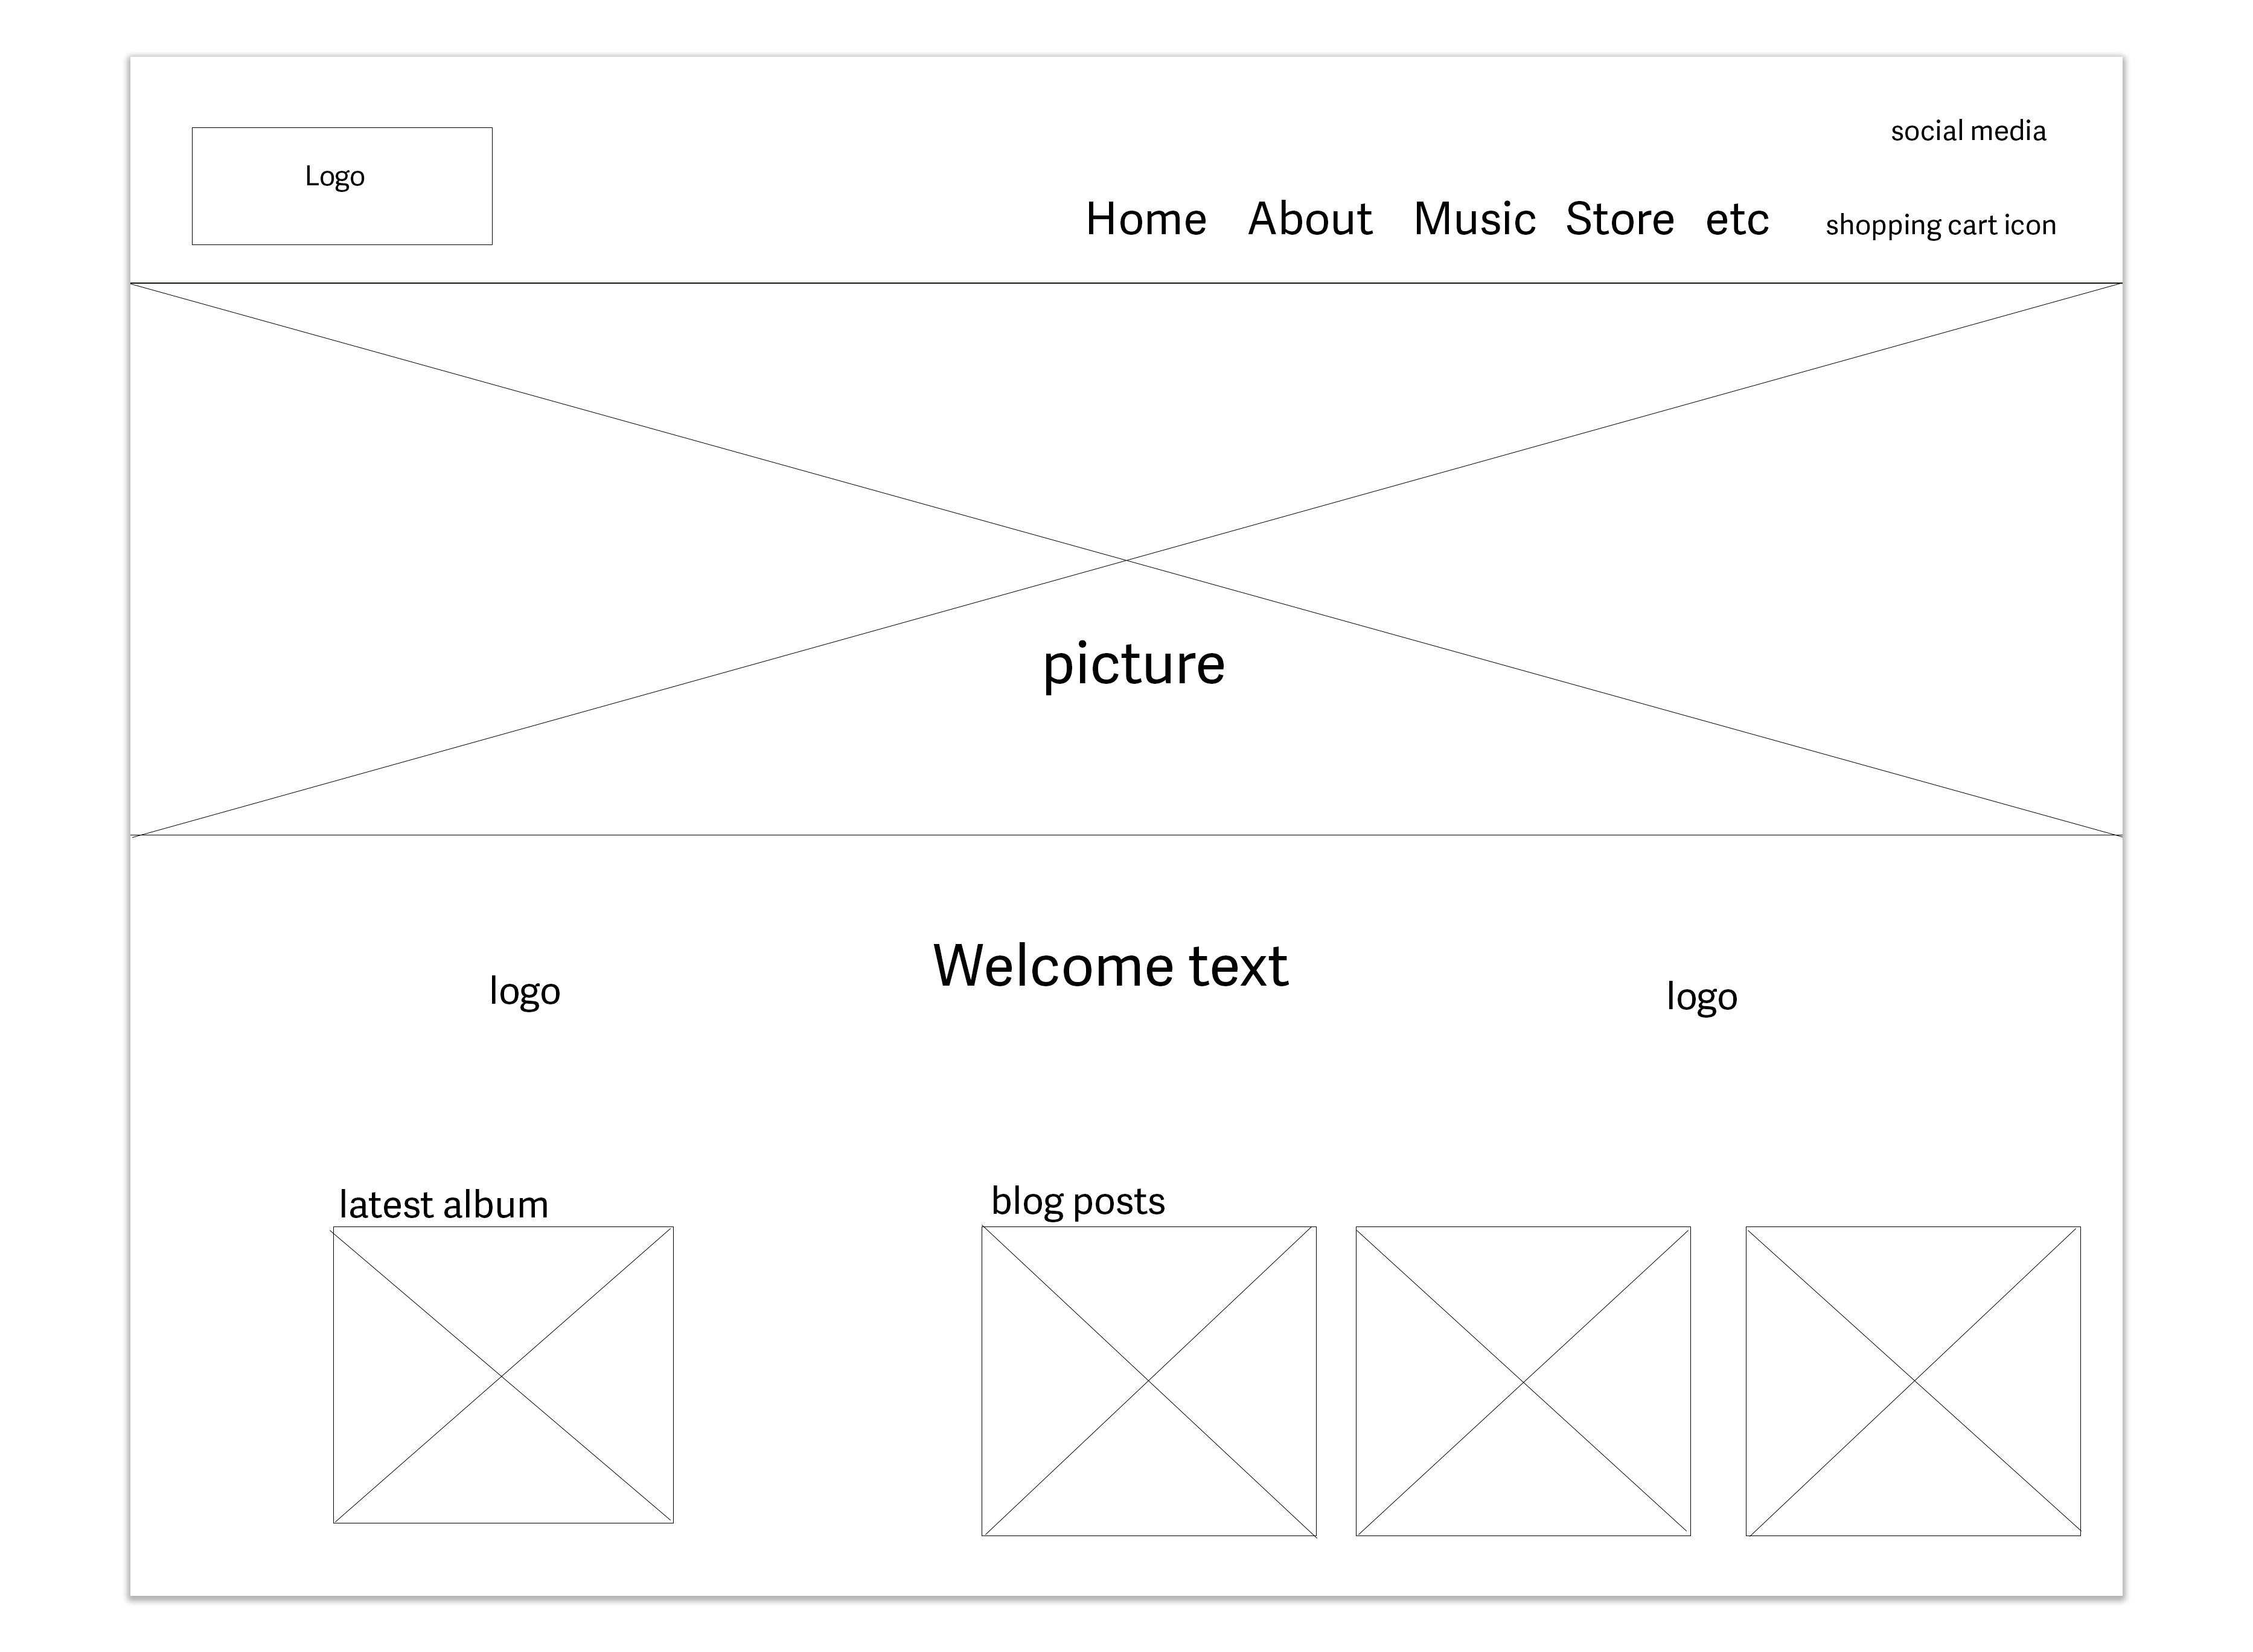Go to the About page link
This screenshot has height=1652, width=2253.
point(1310,219)
